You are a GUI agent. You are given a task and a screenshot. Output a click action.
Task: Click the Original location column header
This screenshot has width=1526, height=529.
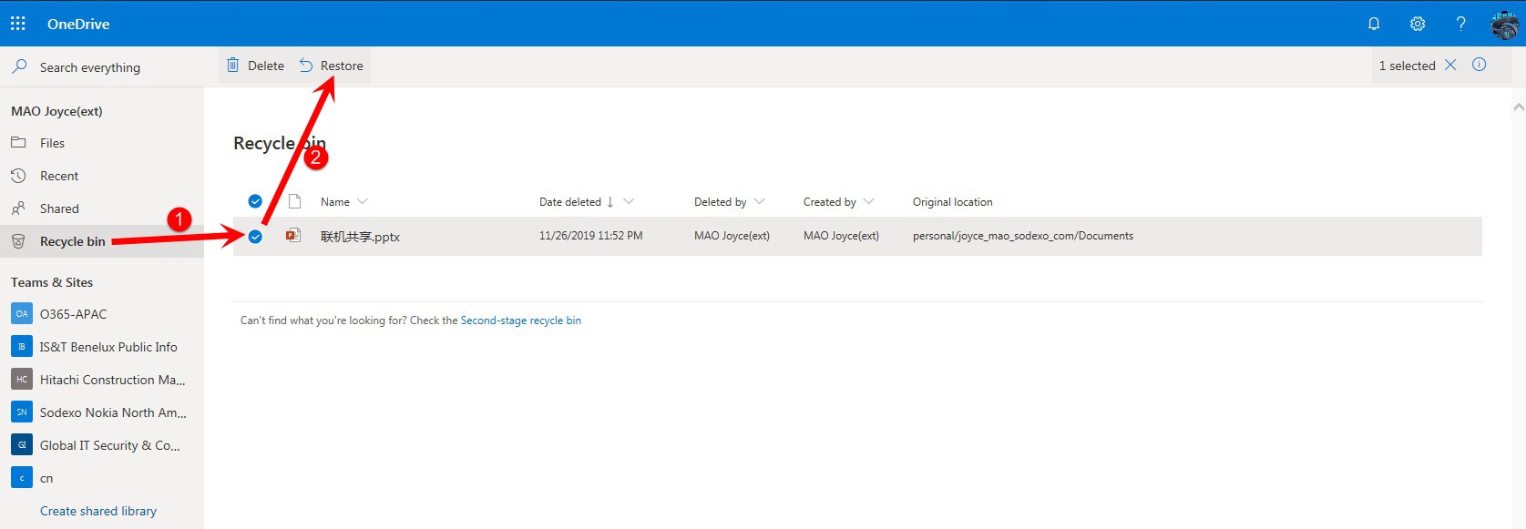[953, 202]
